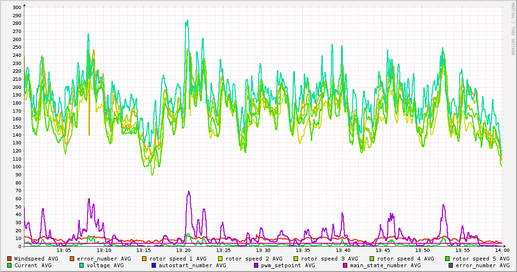Click the dark gray error_number AVG swatch
This screenshot has width=517, height=272.
pyautogui.click(x=451, y=265)
